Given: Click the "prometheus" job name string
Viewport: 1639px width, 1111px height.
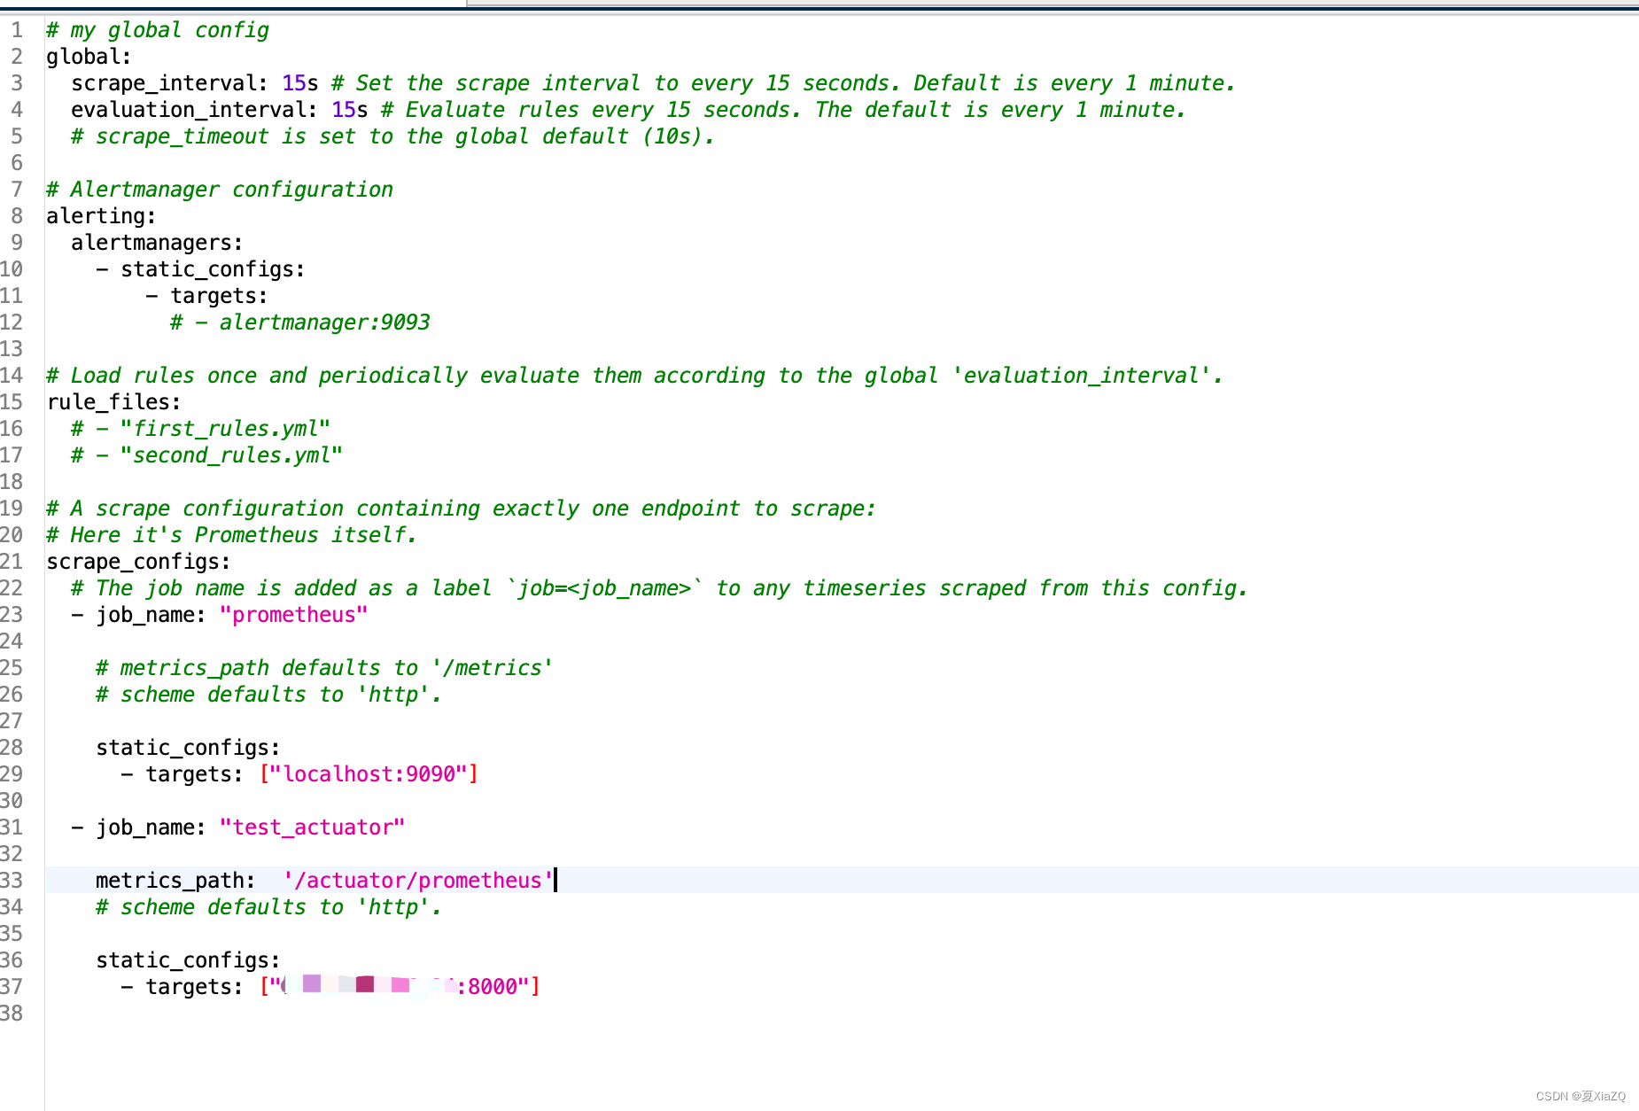Looking at the screenshot, I should click(x=293, y=615).
